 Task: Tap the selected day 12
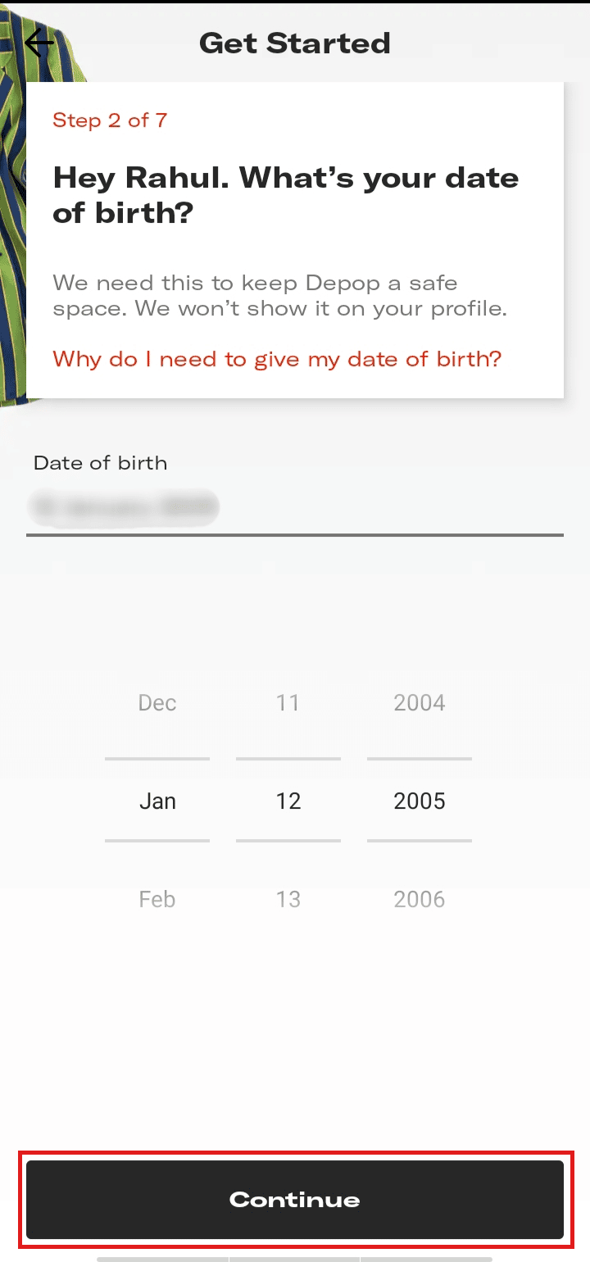click(288, 801)
